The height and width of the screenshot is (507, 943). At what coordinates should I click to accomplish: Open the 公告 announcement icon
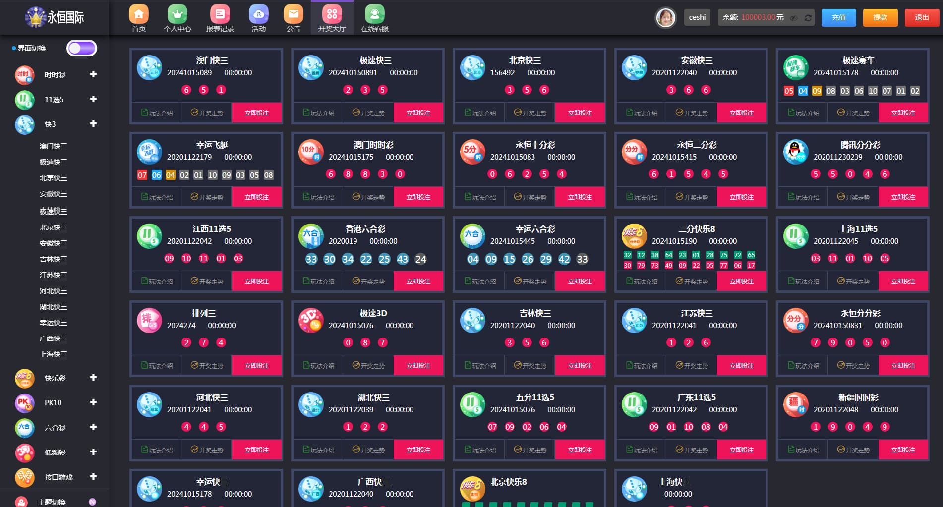coord(293,18)
